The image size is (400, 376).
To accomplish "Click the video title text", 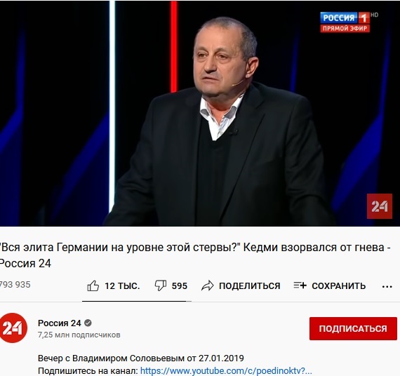I will tap(194, 255).
